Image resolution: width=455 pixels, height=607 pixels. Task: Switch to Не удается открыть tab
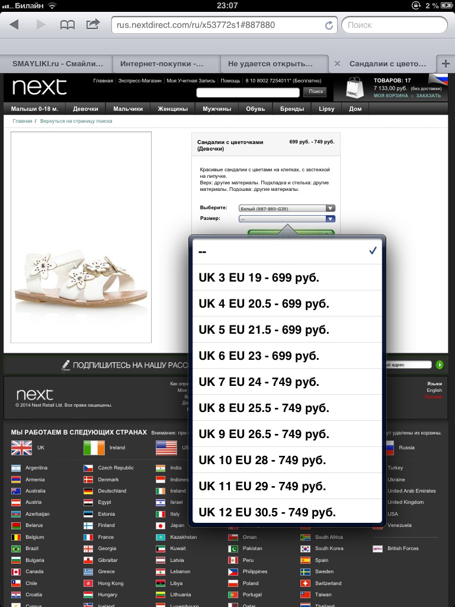pyautogui.click(x=274, y=64)
